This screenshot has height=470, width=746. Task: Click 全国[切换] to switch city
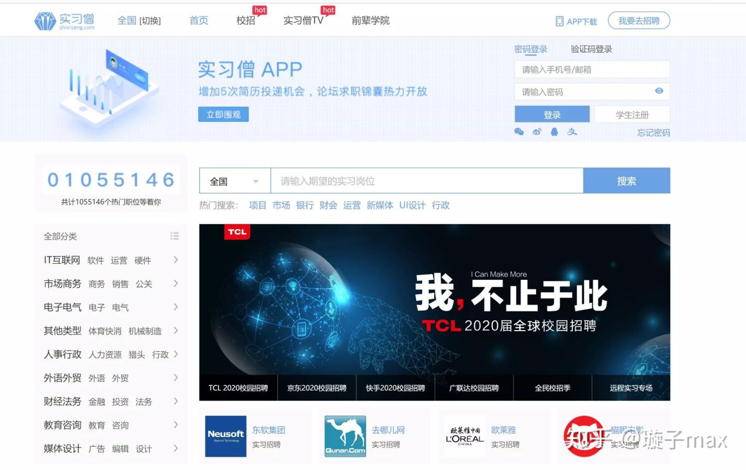point(140,20)
